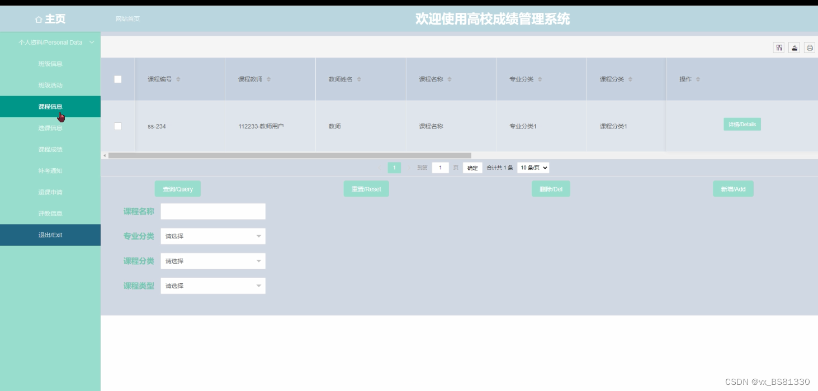Click the horizontal table scrollbar thumb
Viewport: 818px width, 391px height.
point(290,155)
